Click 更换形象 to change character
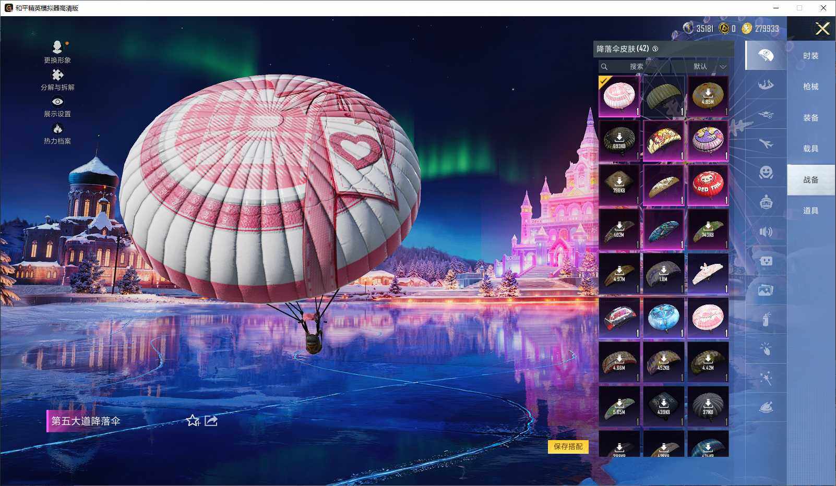Viewport: 836px width, 486px height. tap(57, 52)
